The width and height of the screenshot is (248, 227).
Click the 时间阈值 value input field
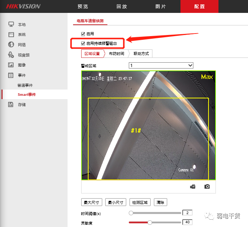click(187, 213)
